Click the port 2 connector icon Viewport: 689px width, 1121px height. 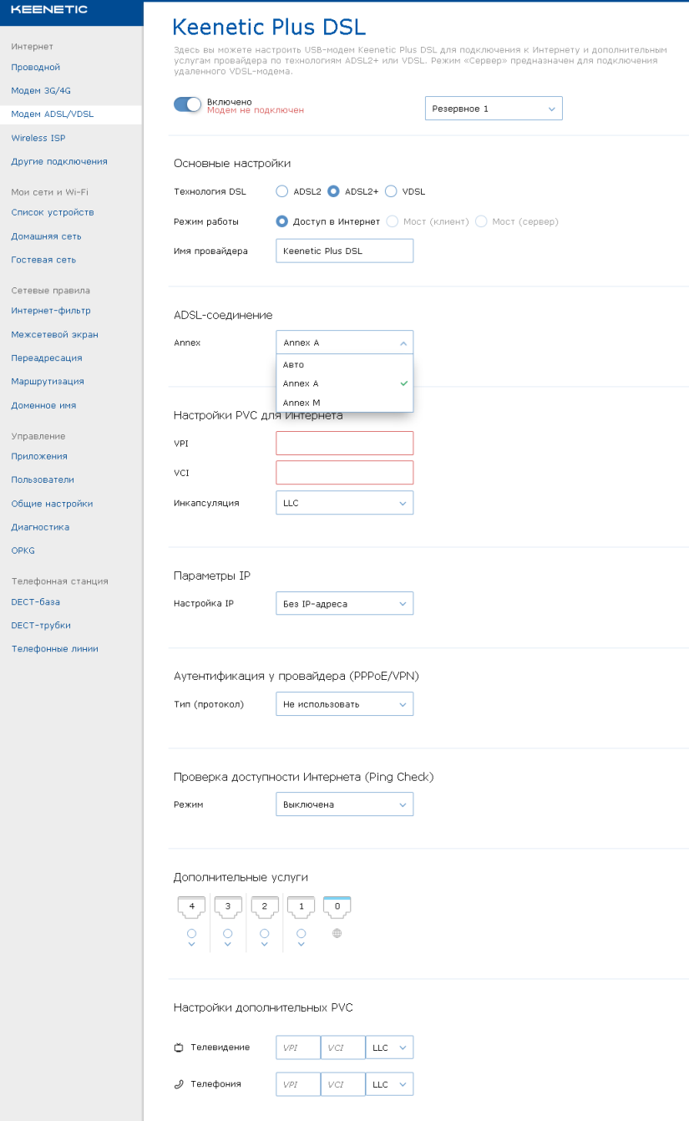tap(265, 906)
